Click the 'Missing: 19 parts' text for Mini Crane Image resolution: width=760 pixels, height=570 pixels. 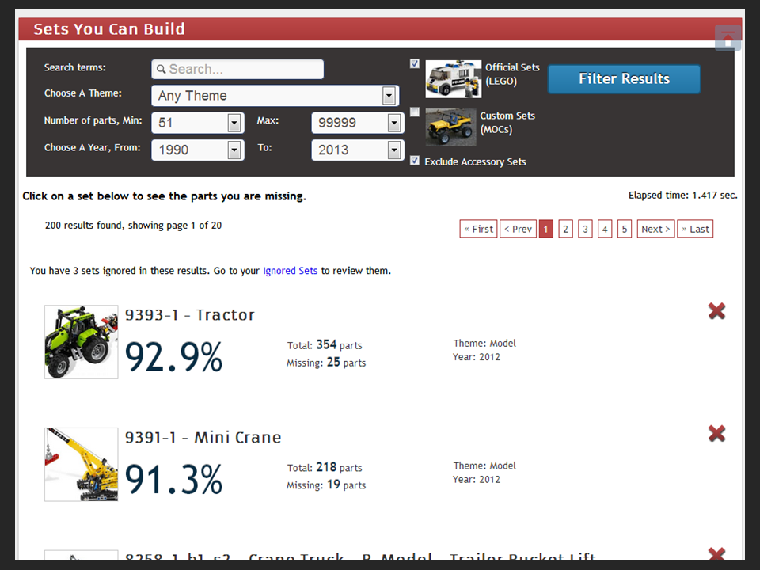click(326, 484)
